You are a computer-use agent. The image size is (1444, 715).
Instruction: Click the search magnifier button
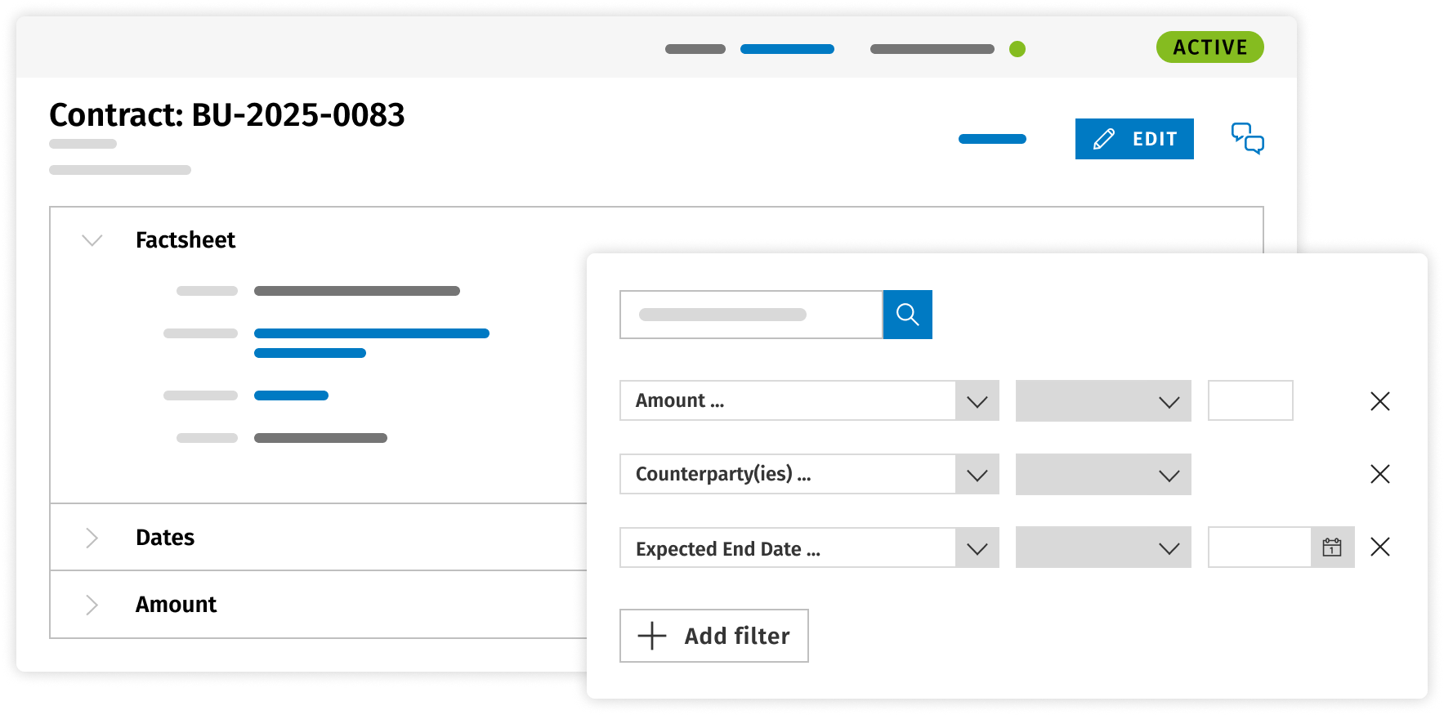click(907, 315)
